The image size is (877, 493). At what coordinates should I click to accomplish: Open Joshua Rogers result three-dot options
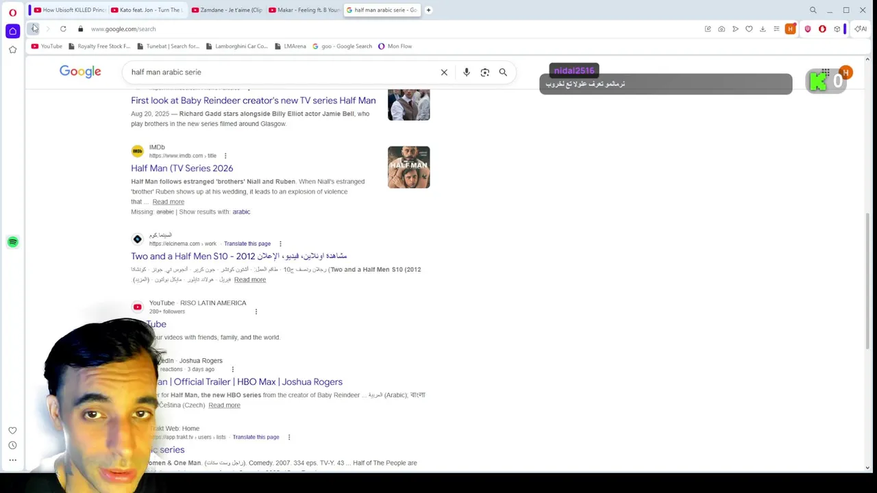point(232,369)
